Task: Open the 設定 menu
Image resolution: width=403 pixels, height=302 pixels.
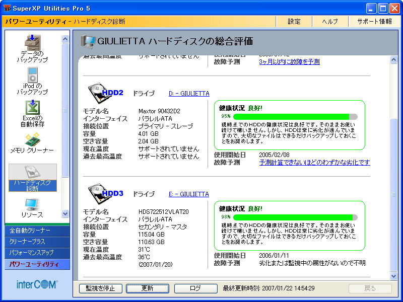Action: 294,22
